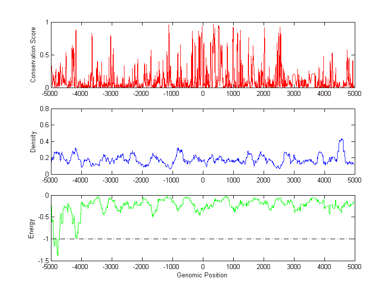Click the Conservation Score y-axis label
The height and width of the screenshot is (293, 392).
[33, 54]
